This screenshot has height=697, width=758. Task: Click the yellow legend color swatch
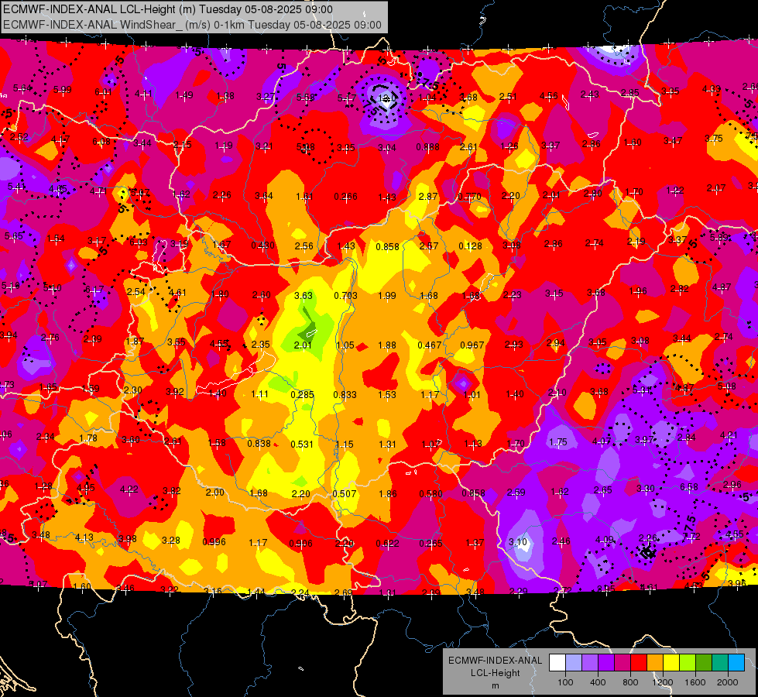tap(671, 663)
